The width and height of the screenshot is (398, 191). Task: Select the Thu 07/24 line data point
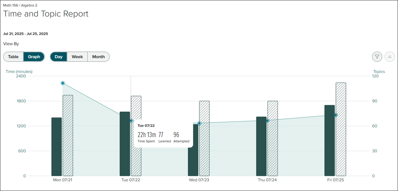[267, 120]
